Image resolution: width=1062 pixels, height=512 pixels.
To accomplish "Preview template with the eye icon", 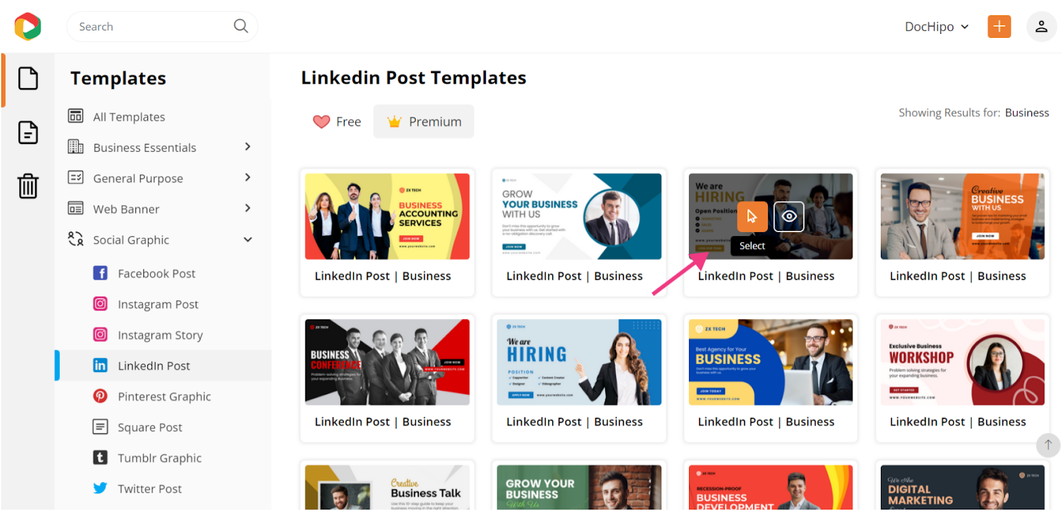I will point(789,216).
